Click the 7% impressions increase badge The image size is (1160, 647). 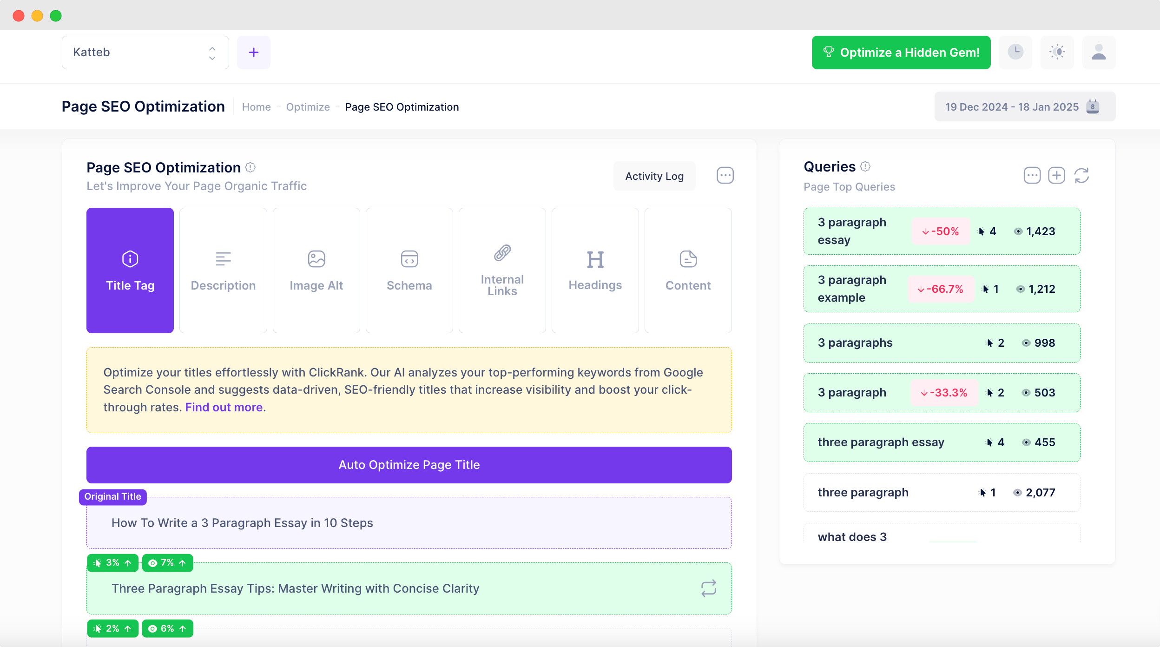[x=167, y=563]
